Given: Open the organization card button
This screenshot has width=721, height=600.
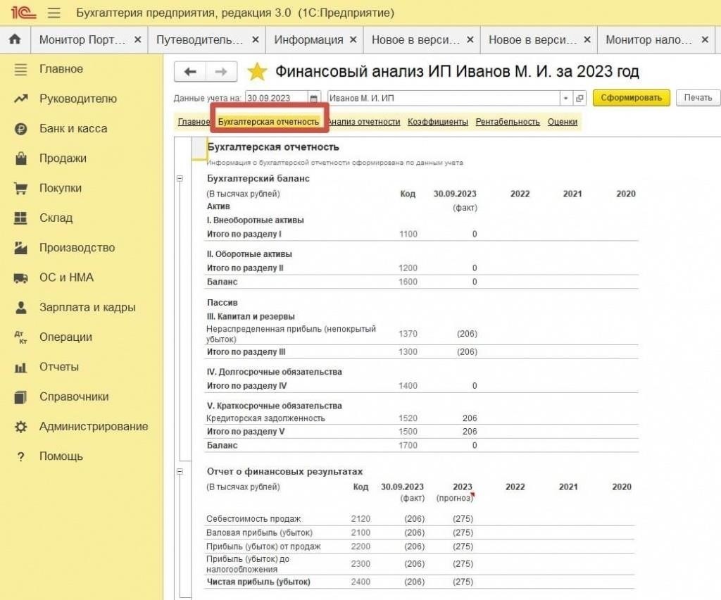Looking at the screenshot, I should click(580, 99).
